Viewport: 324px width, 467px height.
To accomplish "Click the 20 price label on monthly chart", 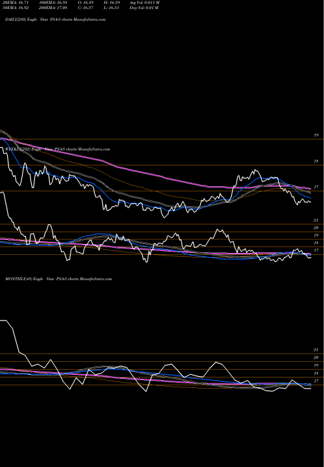I will pyautogui.click(x=316, y=357).
